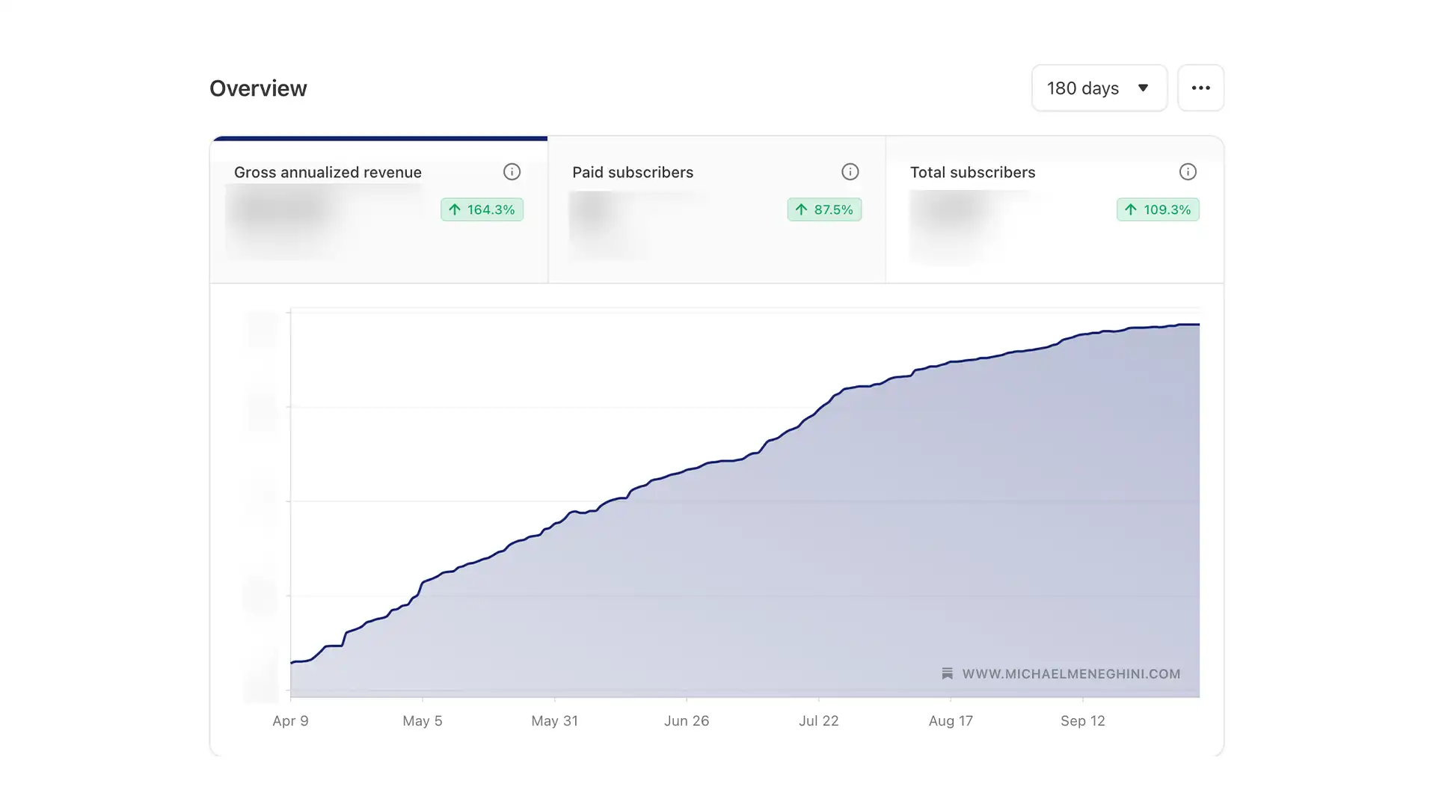Click the 109.3% growth badge
This screenshot has width=1436, height=808.
tap(1158, 209)
